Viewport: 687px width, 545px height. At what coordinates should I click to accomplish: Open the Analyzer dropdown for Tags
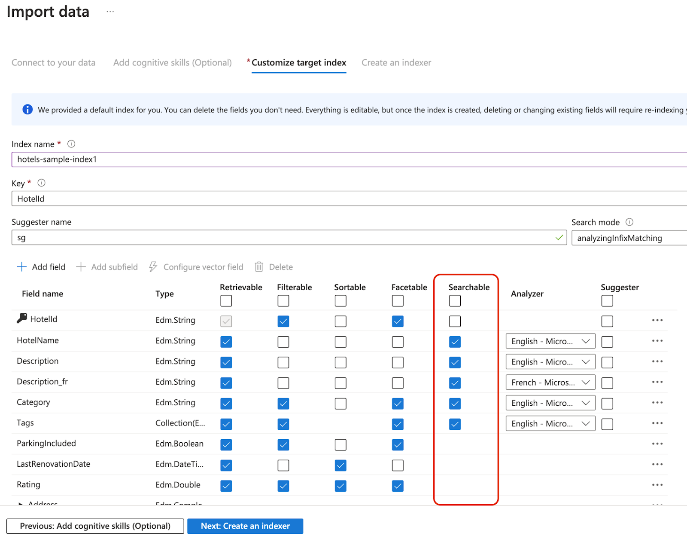550,424
